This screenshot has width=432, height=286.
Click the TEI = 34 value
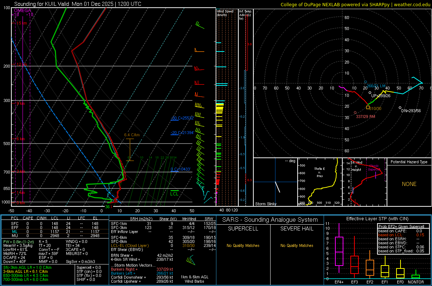pyautogui.click(x=73, y=245)
